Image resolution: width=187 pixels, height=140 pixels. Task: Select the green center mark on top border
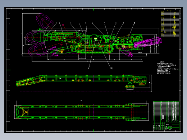tap(93, 9)
